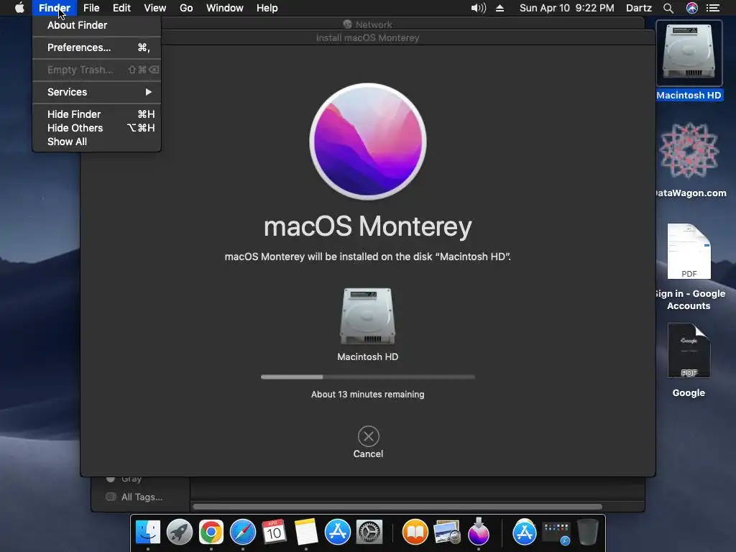Open the Calendar app in Dock
This screenshot has width=736, height=552.
[x=274, y=533]
